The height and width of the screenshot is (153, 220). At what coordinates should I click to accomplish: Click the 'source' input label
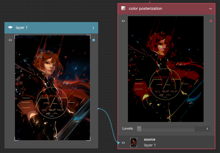150,139
